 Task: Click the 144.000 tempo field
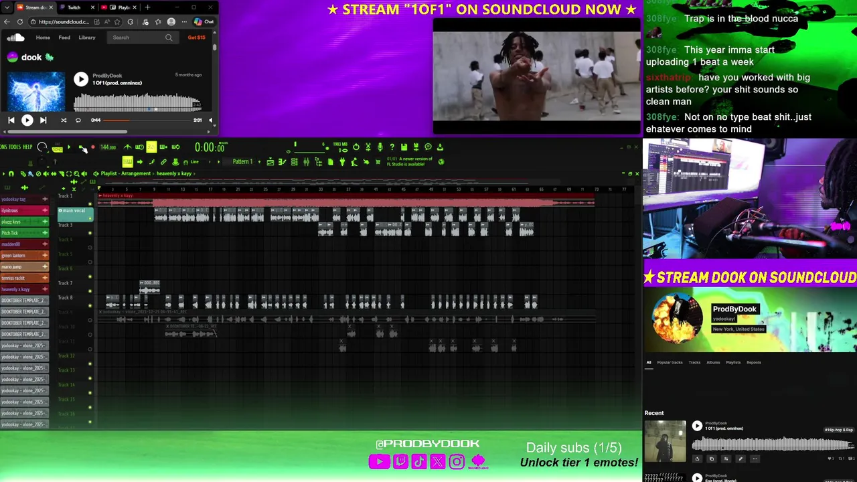[x=108, y=147]
